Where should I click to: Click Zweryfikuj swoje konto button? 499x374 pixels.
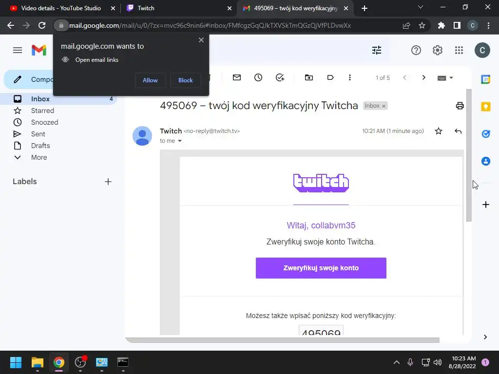tap(321, 268)
